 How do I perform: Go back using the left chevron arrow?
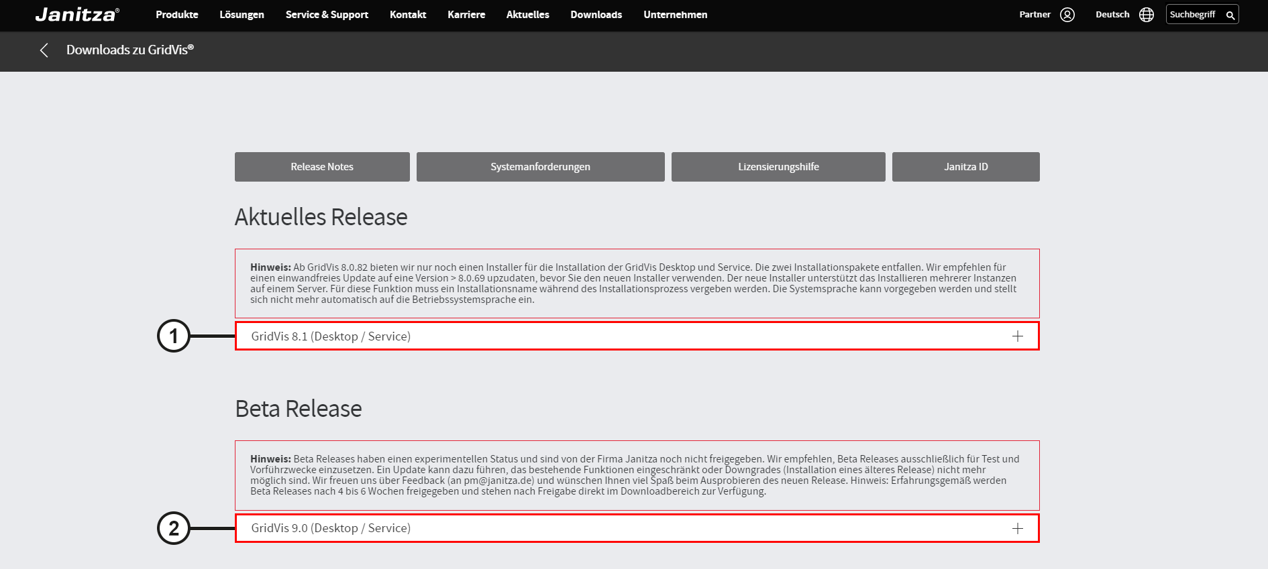(x=44, y=50)
